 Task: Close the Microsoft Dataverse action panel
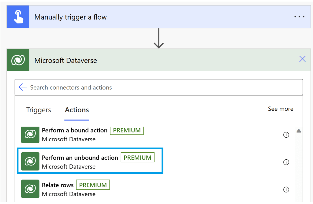click(302, 59)
